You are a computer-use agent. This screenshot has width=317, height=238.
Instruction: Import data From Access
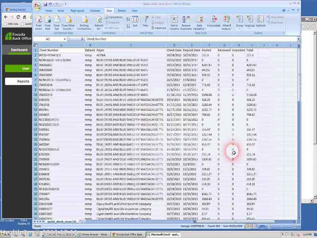[x=38, y=23]
